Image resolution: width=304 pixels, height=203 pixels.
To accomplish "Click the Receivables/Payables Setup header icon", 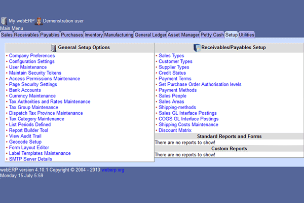I will [197, 48].
